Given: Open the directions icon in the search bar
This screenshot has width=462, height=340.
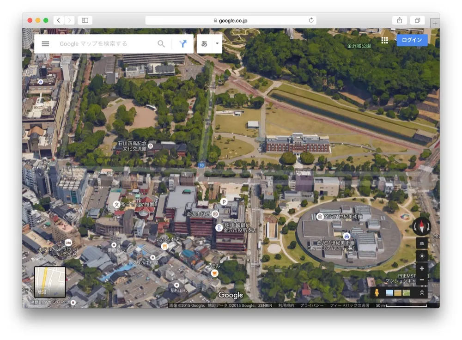Looking at the screenshot, I should (x=183, y=43).
